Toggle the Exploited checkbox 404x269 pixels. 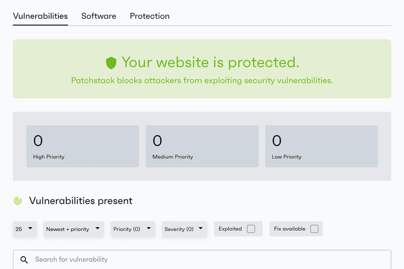[x=251, y=229]
